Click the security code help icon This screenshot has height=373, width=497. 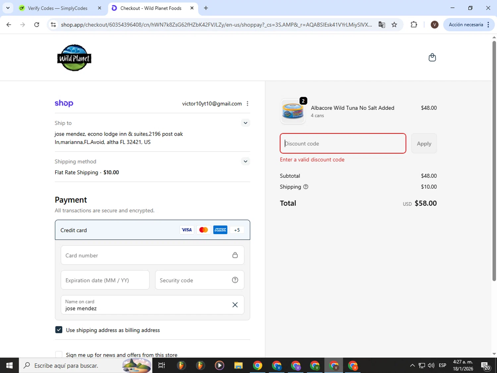point(235,280)
